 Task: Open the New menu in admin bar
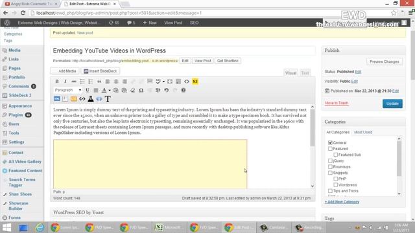tap(150, 23)
